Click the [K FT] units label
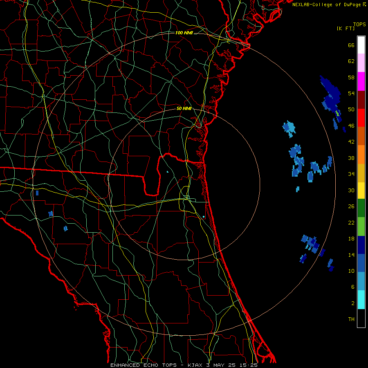The height and width of the screenshot is (368, 368). [x=346, y=28]
